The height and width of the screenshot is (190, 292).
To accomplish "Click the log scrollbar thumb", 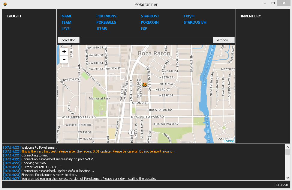I will click(287, 152).
